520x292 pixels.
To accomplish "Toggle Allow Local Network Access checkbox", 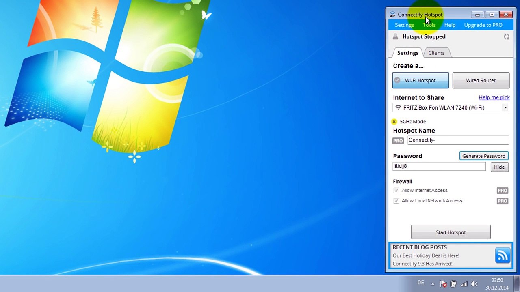I will [396, 201].
